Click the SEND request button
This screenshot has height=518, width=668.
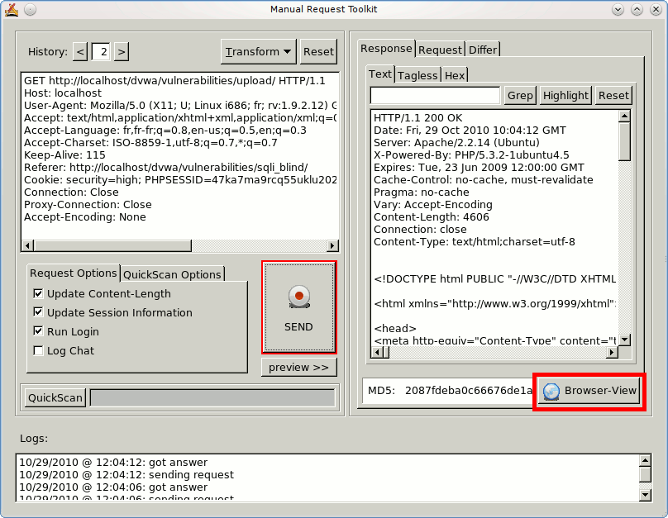298,307
